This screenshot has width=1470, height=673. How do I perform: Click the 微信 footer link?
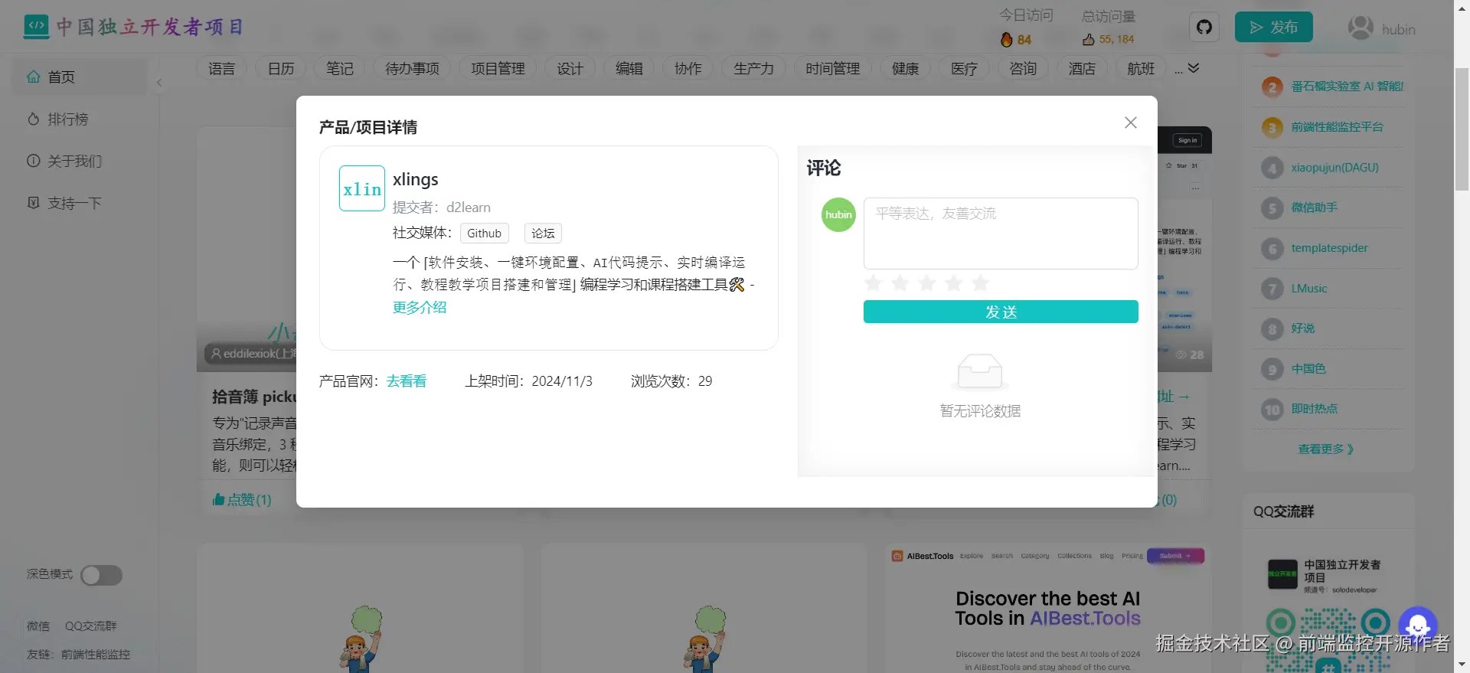tap(38, 626)
